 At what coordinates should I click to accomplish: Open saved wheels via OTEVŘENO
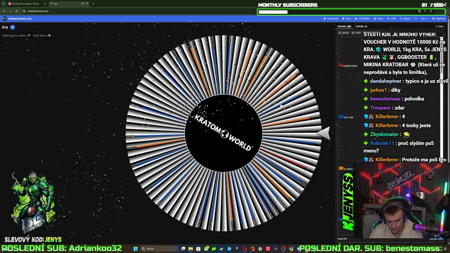[362, 19]
